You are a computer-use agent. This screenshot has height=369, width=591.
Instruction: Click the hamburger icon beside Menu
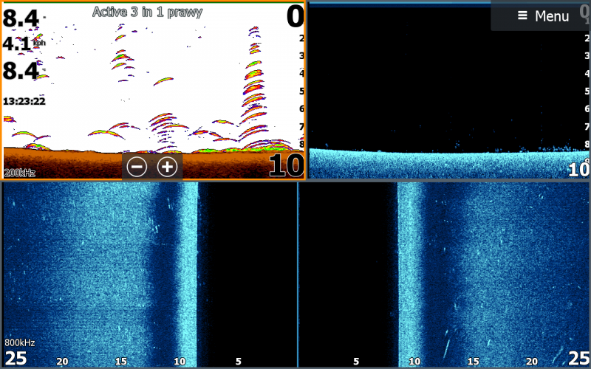pos(522,15)
